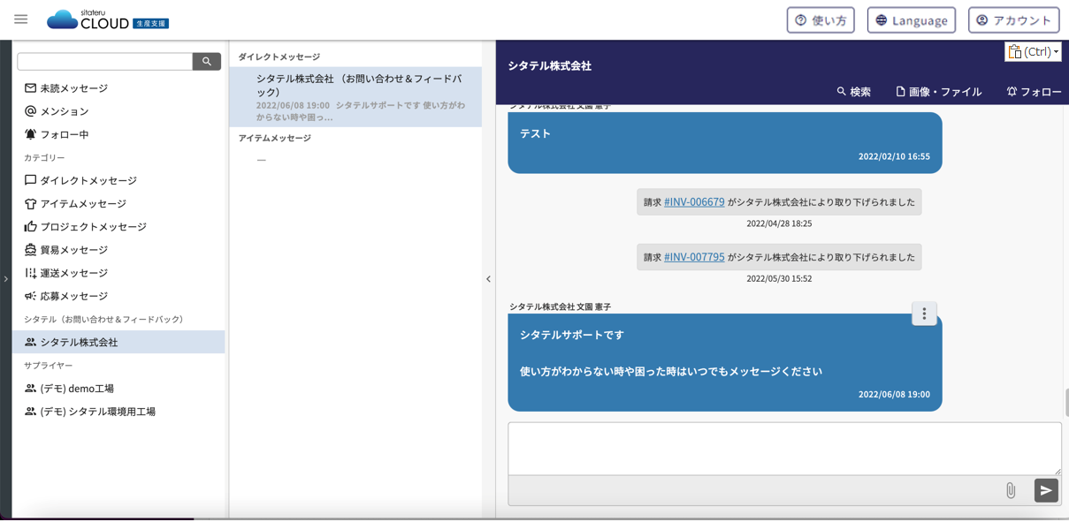Select ダイレクトメッセージ category

118,180
